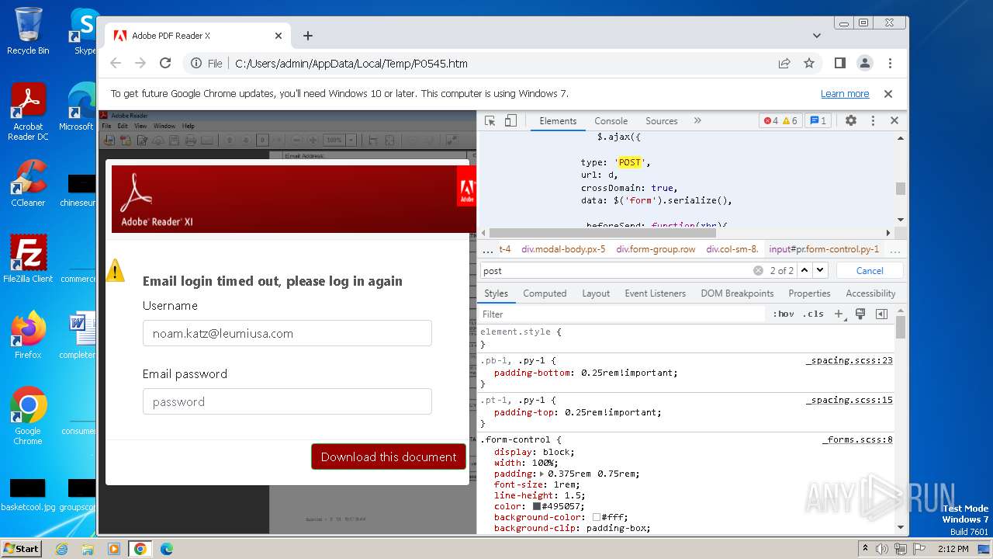
Task: Toggle the rendering emulations paintbrush icon
Action: (x=860, y=314)
